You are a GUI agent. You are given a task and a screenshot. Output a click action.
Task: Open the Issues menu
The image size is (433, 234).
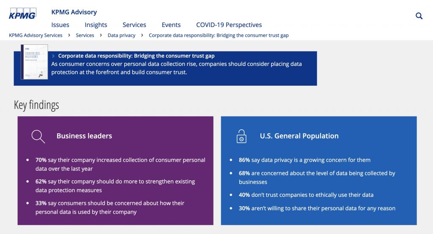(60, 25)
